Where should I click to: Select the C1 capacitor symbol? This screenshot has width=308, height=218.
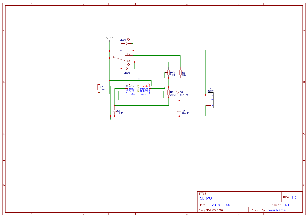(115, 111)
